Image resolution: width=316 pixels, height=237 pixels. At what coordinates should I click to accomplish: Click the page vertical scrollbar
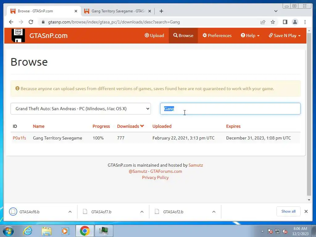coord(309,114)
